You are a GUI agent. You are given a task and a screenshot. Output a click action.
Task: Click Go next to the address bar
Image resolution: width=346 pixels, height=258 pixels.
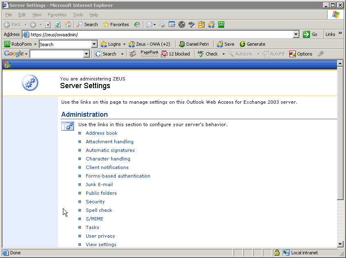pyautogui.click(x=309, y=34)
